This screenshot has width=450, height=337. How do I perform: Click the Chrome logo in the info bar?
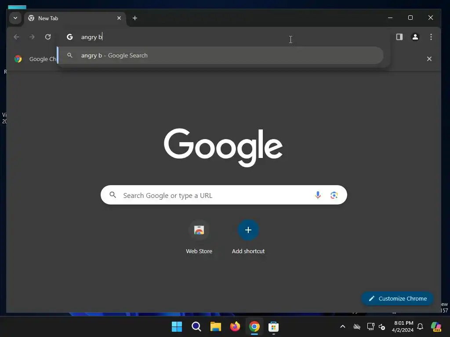pos(18,59)
